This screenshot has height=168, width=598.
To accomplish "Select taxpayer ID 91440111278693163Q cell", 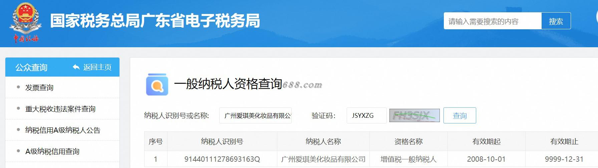I will (x=222, y=159).
